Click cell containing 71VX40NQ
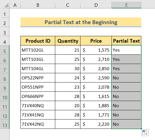Viewport: 155px width, 140px height. point(38,105)
